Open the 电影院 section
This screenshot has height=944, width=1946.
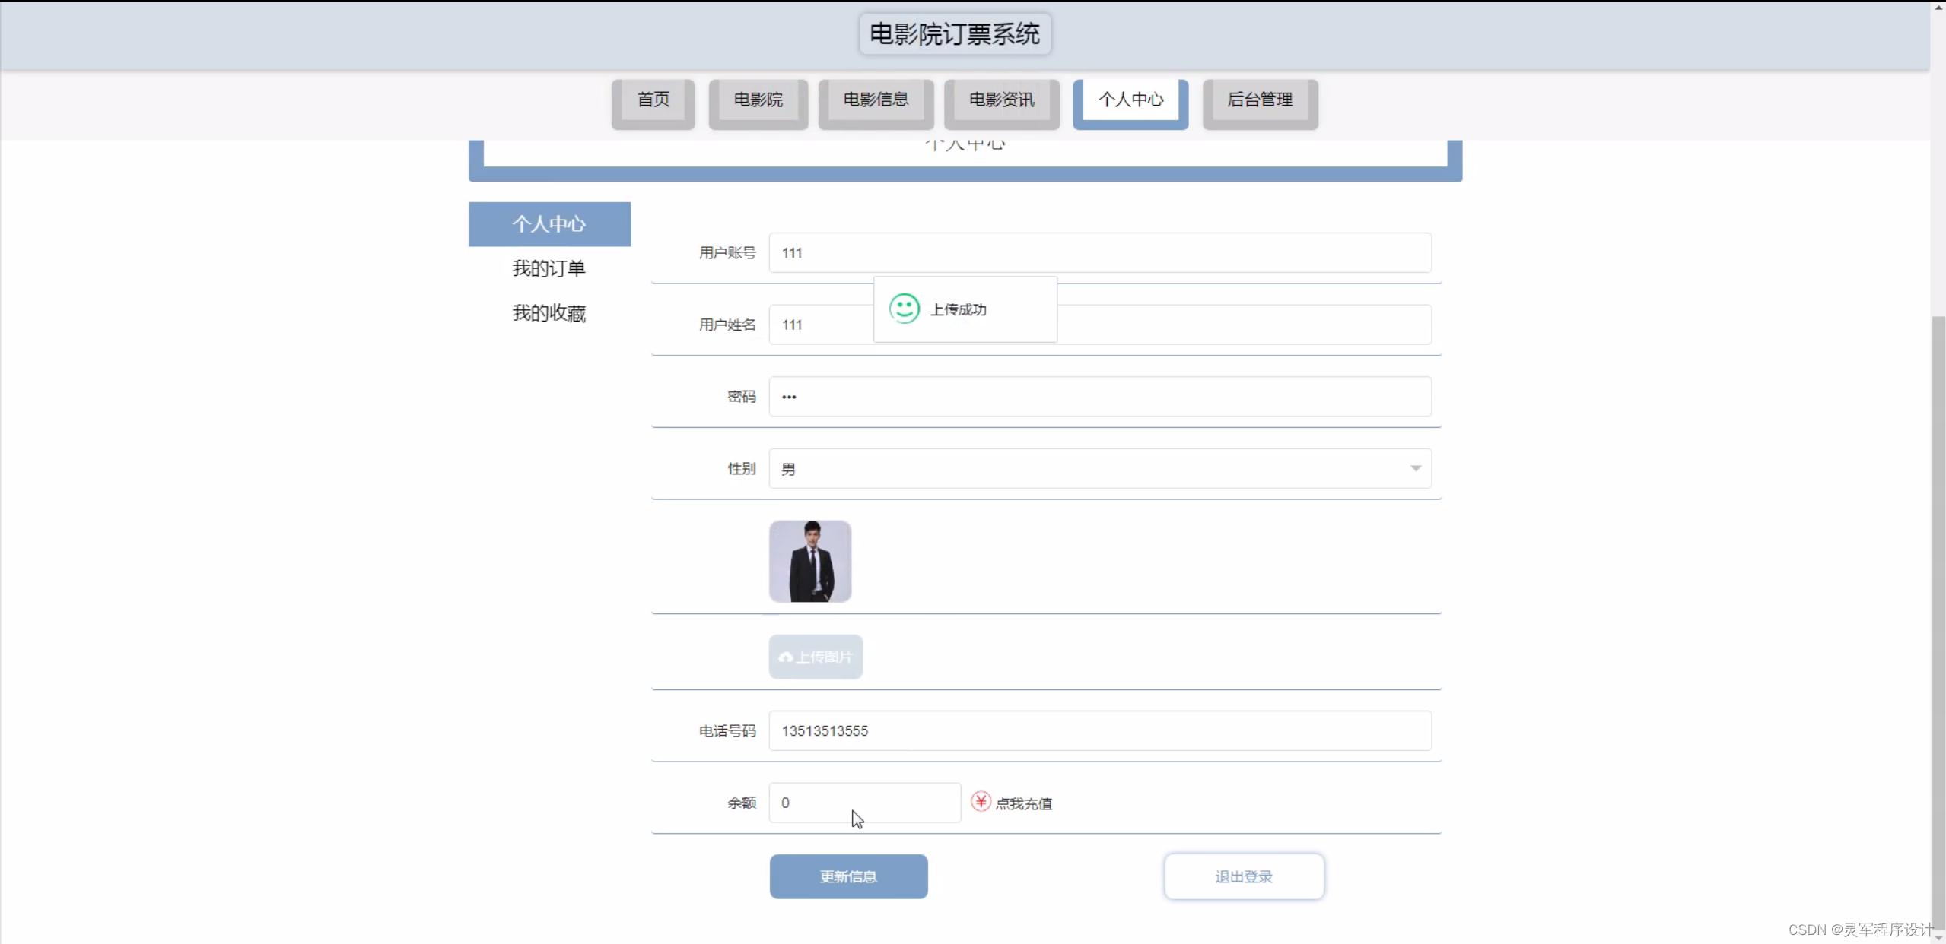(757, 100)
